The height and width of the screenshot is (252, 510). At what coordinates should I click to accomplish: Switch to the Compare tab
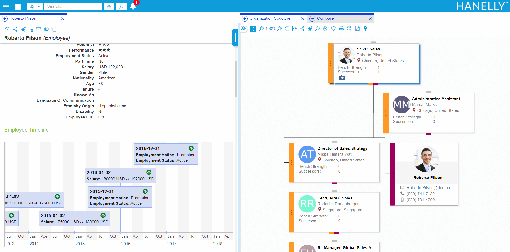(x=325, y=18)
